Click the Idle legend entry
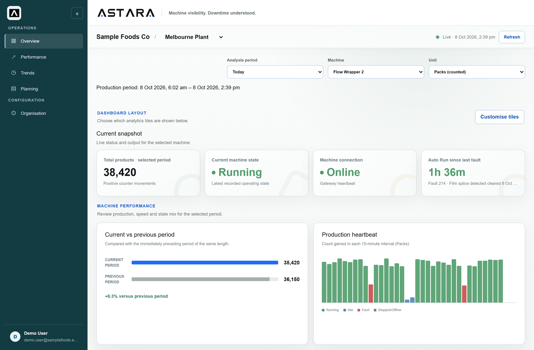534x350 pixels. [x=348, y=310]
